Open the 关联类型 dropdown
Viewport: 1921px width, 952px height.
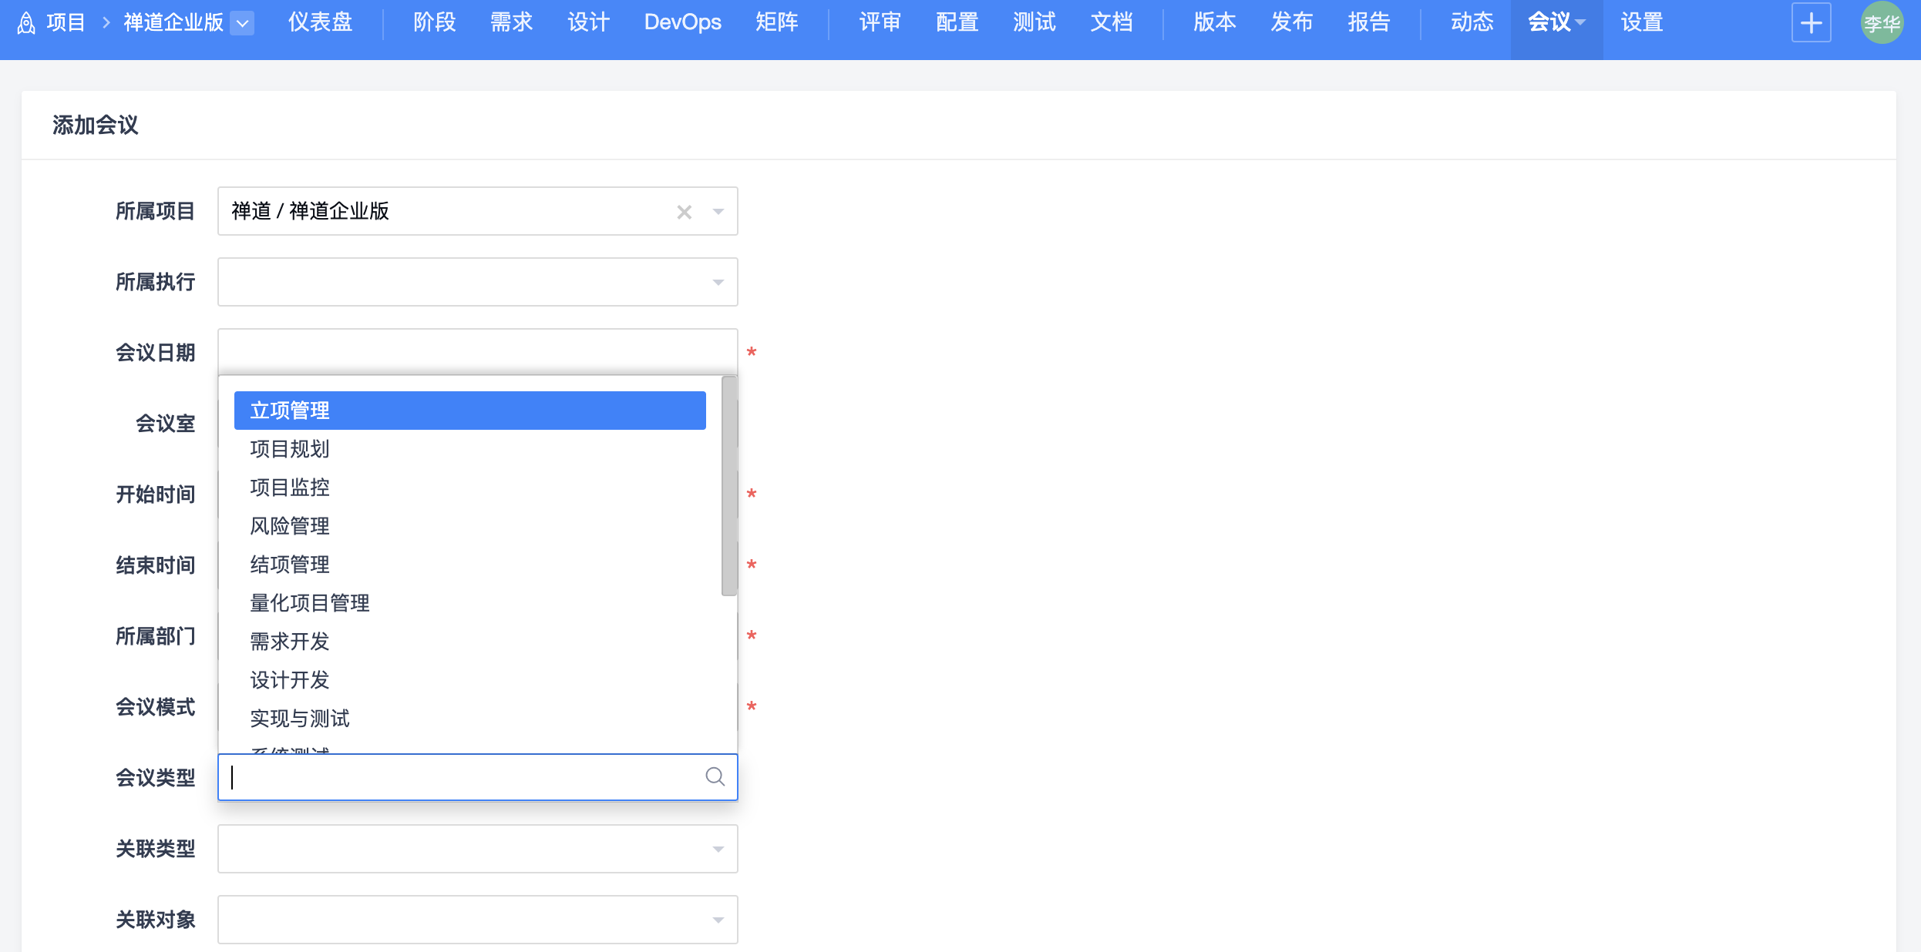477,849
